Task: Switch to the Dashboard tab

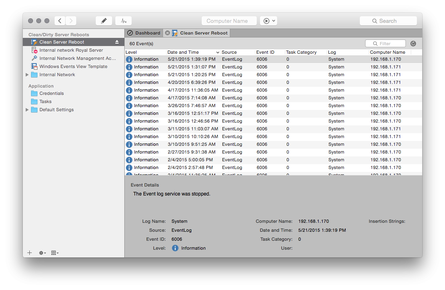Action: pyautogui.click(x=144, y=33)
